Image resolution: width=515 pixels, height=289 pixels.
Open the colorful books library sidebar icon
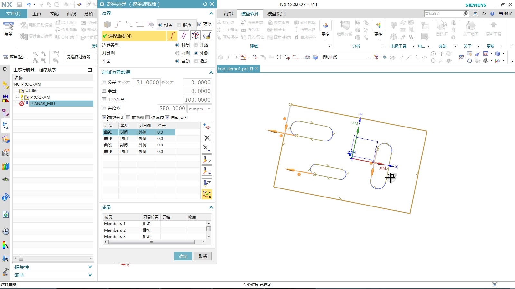tap(5, 166)
